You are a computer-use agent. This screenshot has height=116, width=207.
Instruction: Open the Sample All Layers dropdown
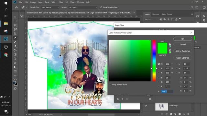(83, 7)
